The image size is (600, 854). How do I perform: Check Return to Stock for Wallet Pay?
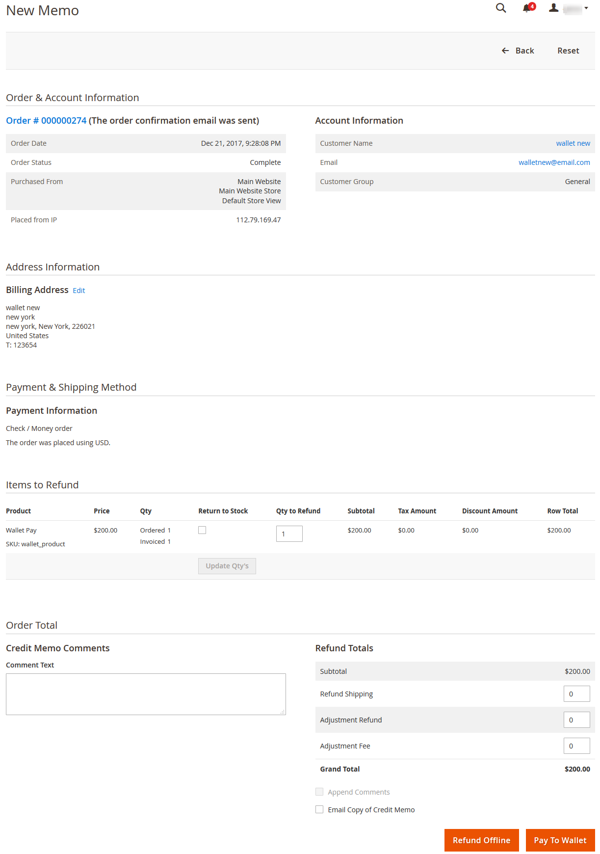pos(202,530)
